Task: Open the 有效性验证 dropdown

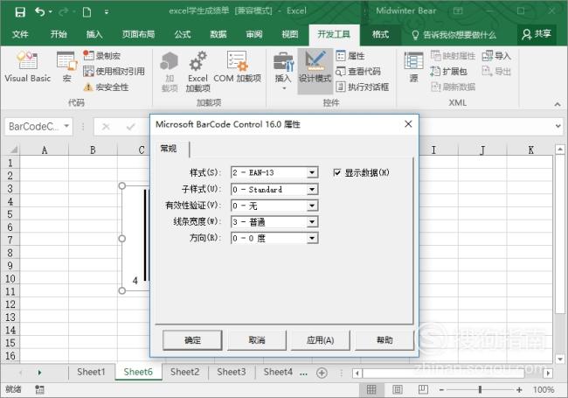Action: [x=312, y=206]
